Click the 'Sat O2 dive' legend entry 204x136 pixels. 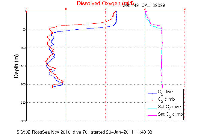click(x=169, y=107)
